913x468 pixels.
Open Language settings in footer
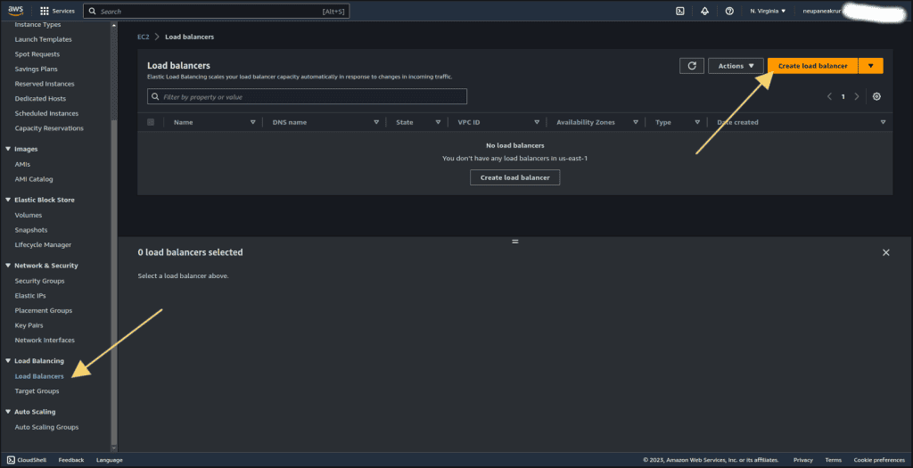click(x=110, y=460)
